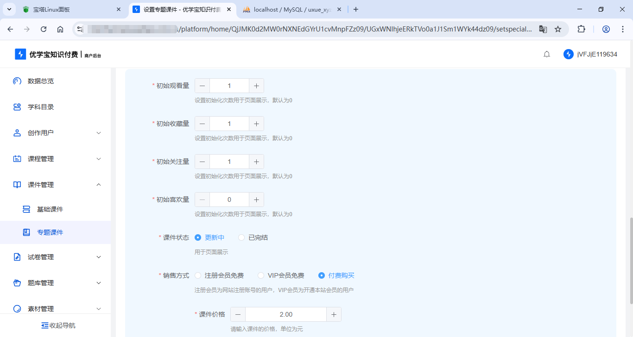Image resolution: width=633 pixels, height=337 pixels.
Task: Open the Google Translate icon in address bar
Action: click(543, 28)
